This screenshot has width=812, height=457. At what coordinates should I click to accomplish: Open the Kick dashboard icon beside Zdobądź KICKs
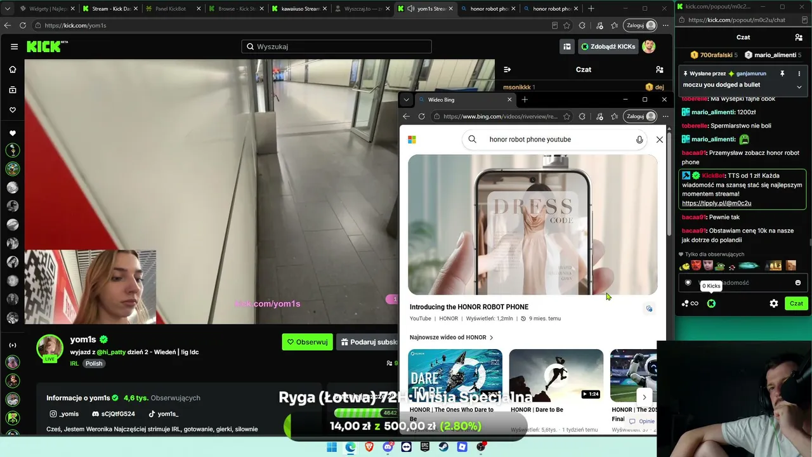coord(566,46)
